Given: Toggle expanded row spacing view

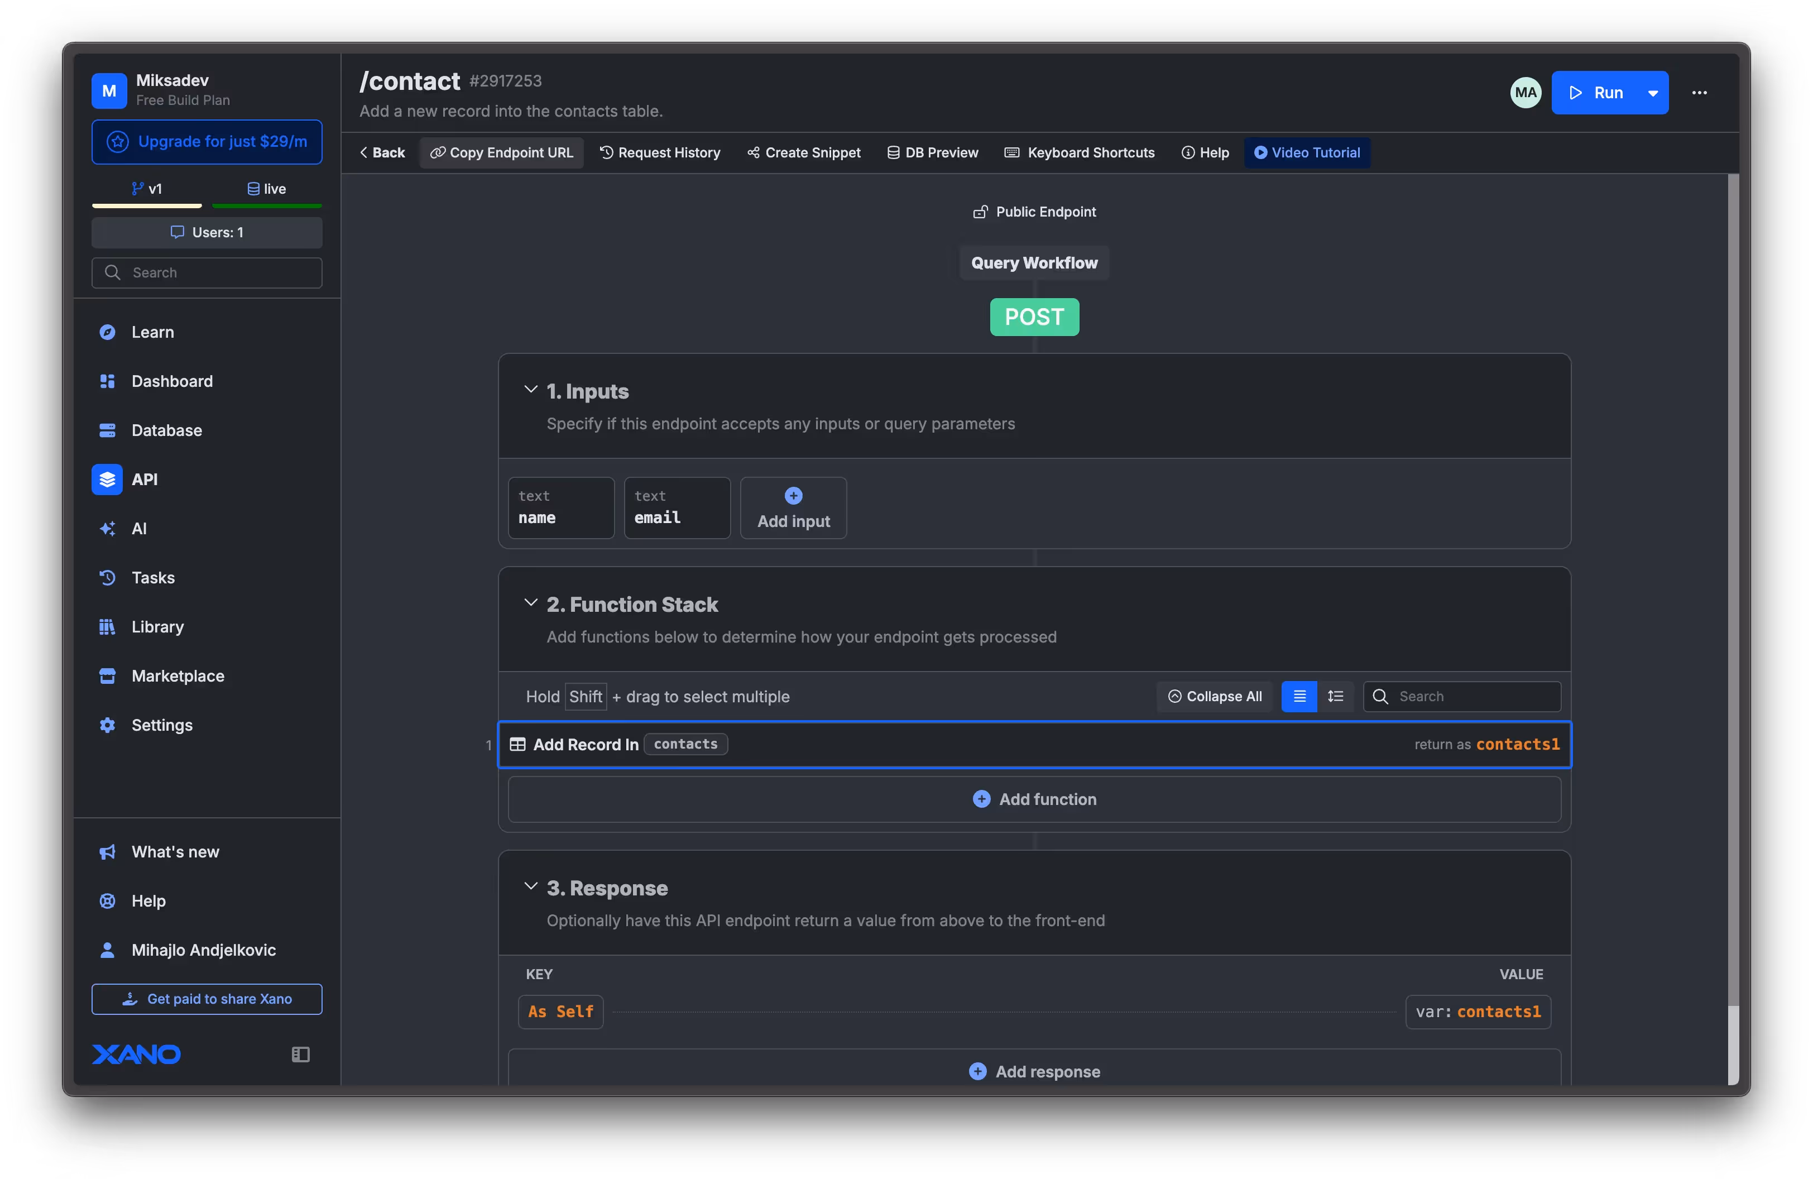Looking at the screenshot, I should [x=1336, y=696].
